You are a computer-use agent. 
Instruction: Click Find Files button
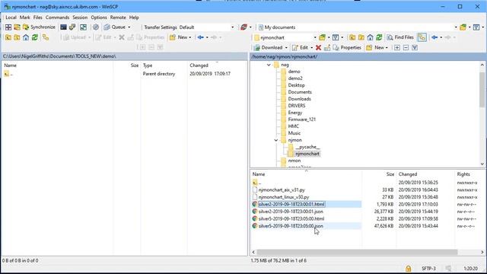(400, 37)
